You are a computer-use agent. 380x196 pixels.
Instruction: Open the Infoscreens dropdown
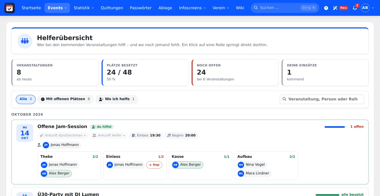tap(192, 8)
